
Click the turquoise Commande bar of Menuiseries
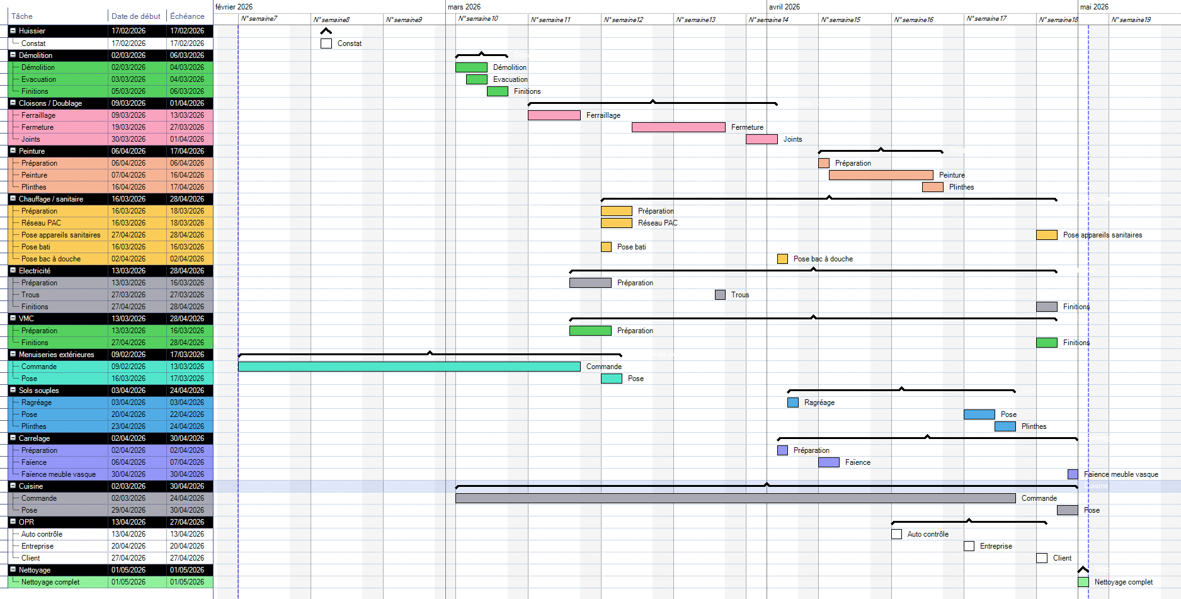click(x=409, y=367)
